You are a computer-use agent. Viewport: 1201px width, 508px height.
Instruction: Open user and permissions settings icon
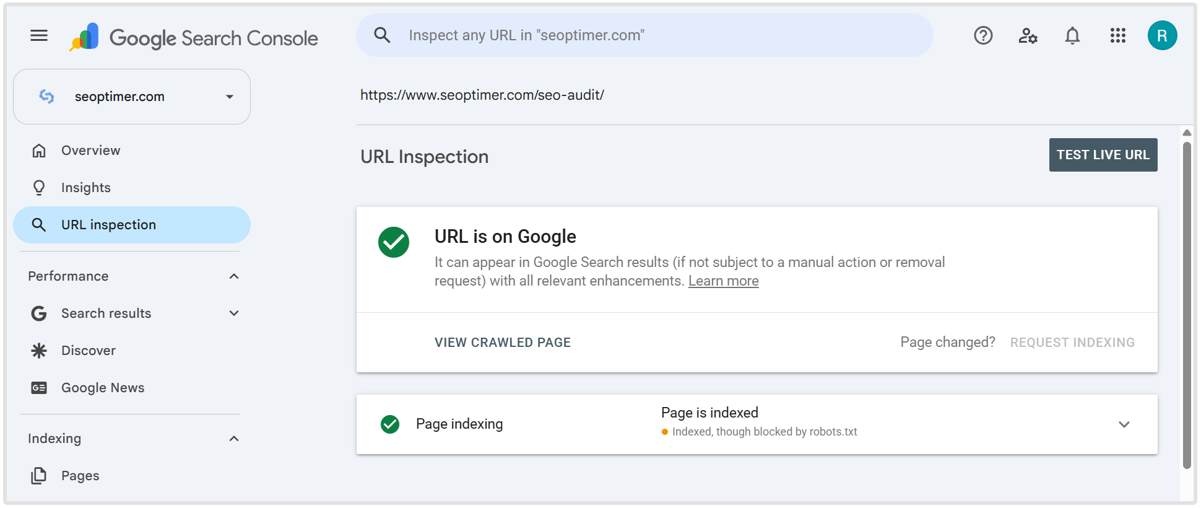tap(1028, 35)
